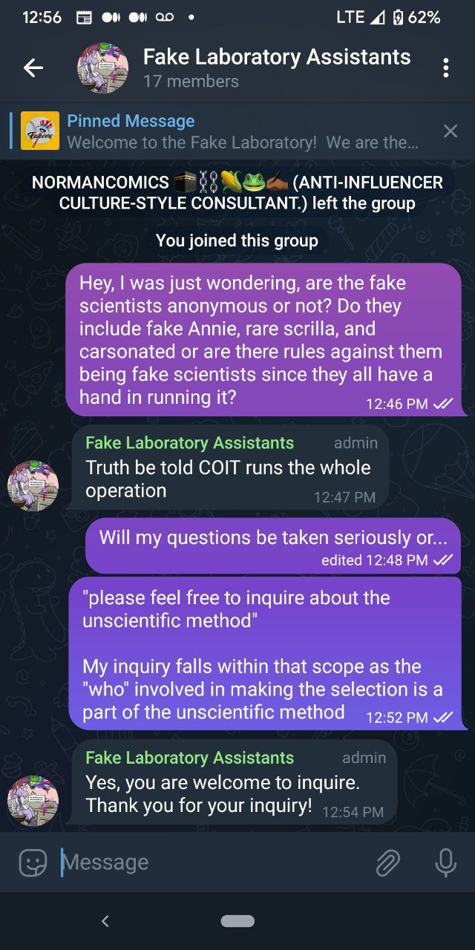The width and height of the screenshot is (475, 950).
Task: Tap the 17 members subtitle
Action: (191, 82)
